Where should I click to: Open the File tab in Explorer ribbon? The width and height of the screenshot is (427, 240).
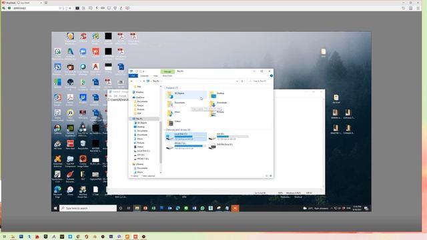(x=133, y=75)
